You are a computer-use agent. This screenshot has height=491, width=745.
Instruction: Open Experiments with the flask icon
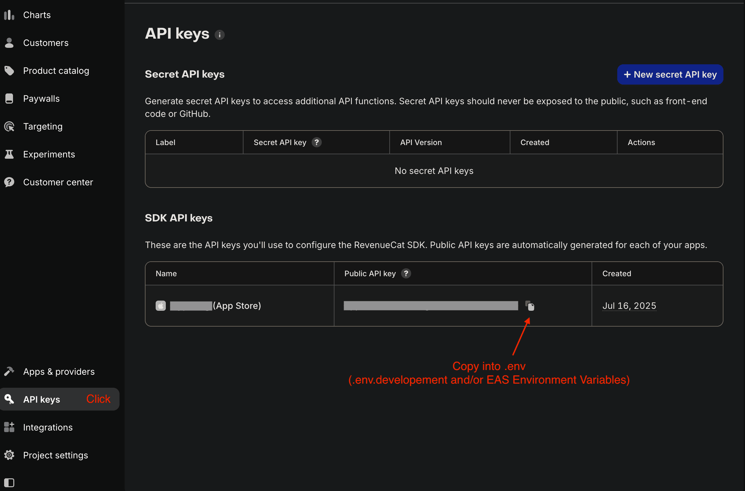point(9,154)
